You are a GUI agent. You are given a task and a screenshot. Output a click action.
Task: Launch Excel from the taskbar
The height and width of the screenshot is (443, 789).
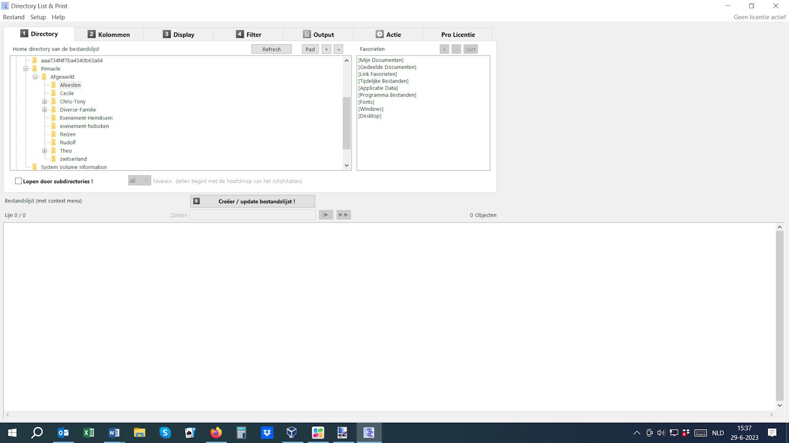pyautogui.click(x=89, y=433)
